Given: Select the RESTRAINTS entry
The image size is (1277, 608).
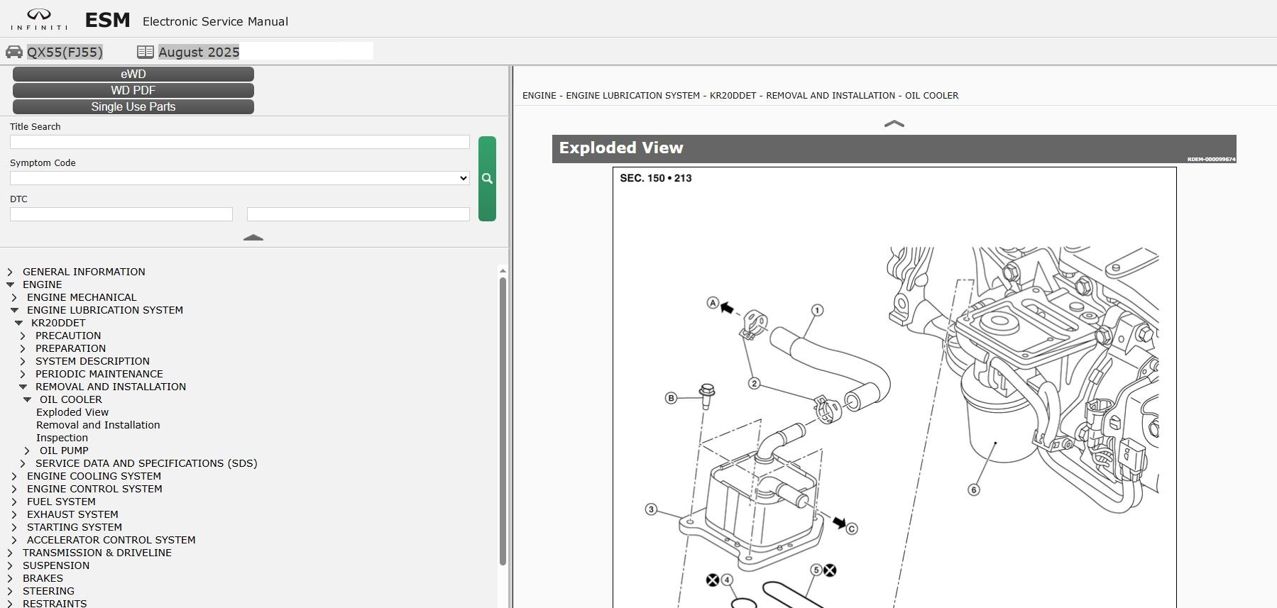Looking at the screenshot, I should [x=55, y=603].
